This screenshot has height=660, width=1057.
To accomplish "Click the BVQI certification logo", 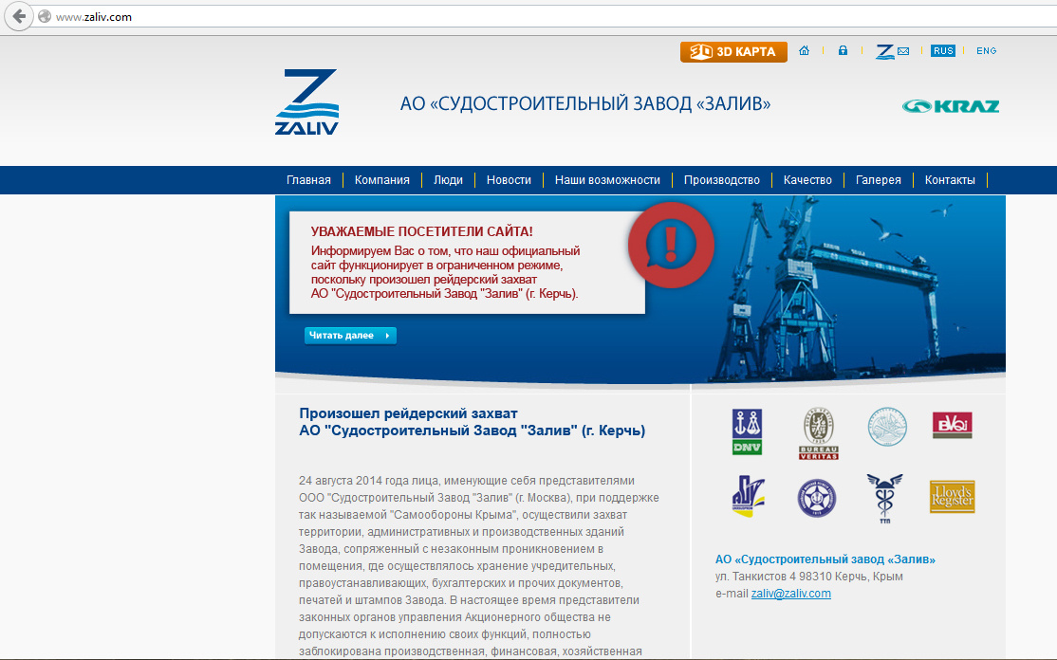I will click(952, 425).
